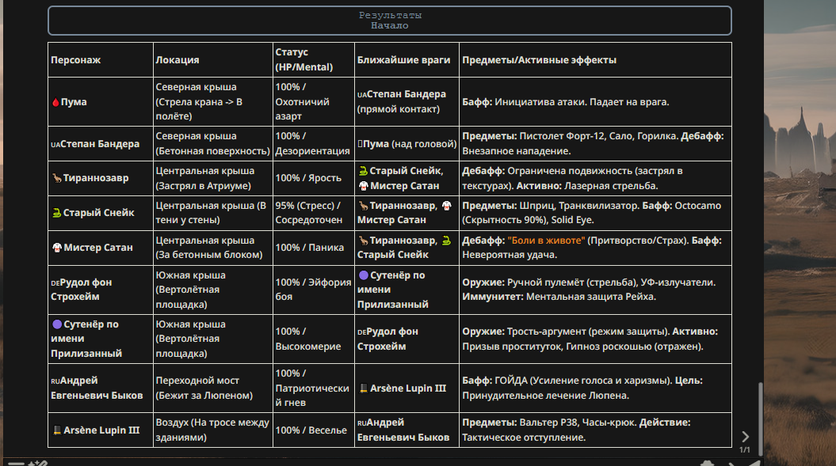Select Сутенёр по имени Прилизанный in the Персонаж column
This screenshot has width=836, height=466.
coord(86,339)
